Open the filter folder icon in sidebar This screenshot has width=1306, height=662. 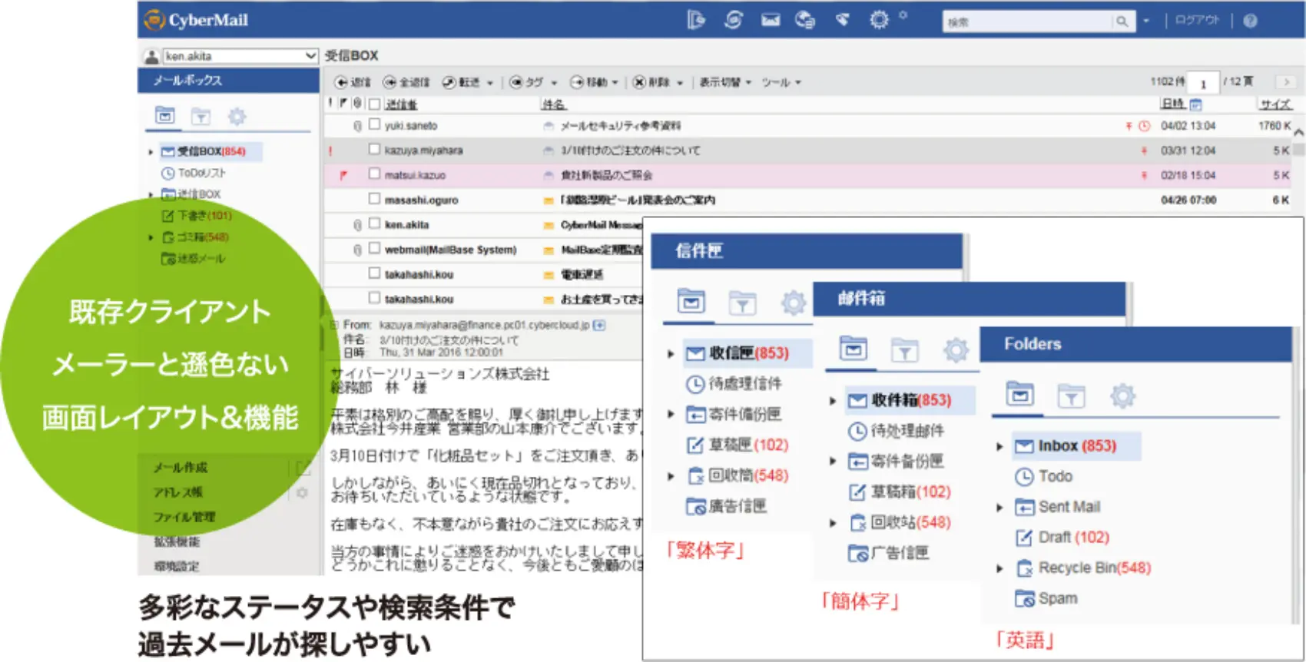pos(201,117)
